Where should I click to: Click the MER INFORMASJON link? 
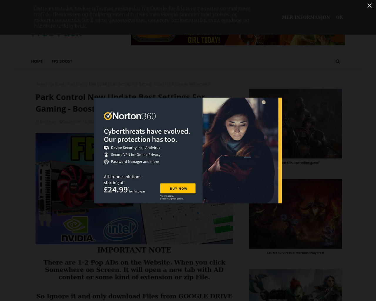[x=306, y=17]
